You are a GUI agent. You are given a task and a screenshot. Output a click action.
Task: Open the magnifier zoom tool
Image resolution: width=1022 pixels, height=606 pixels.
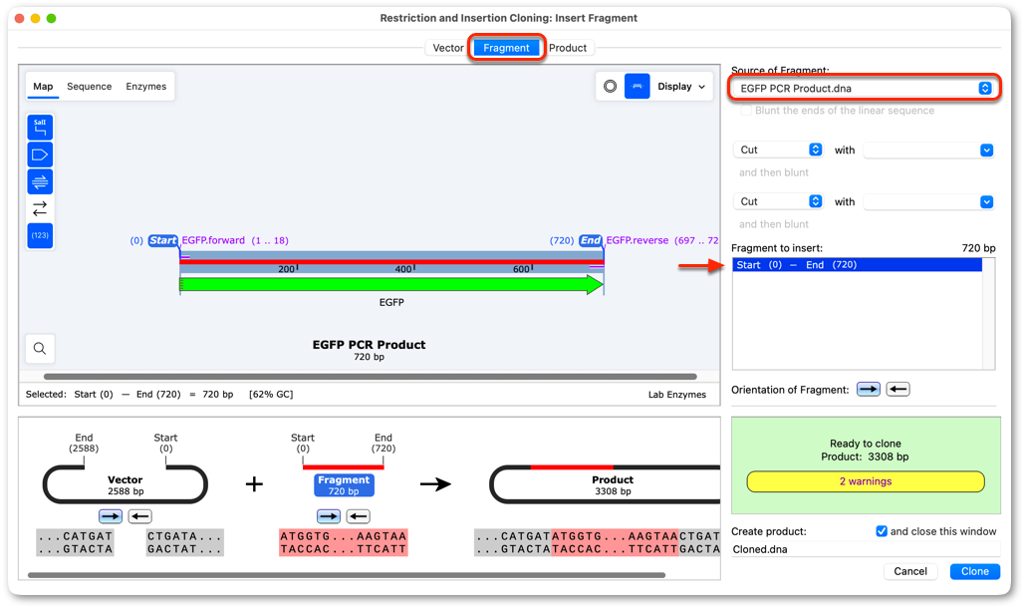coord(40,348)
